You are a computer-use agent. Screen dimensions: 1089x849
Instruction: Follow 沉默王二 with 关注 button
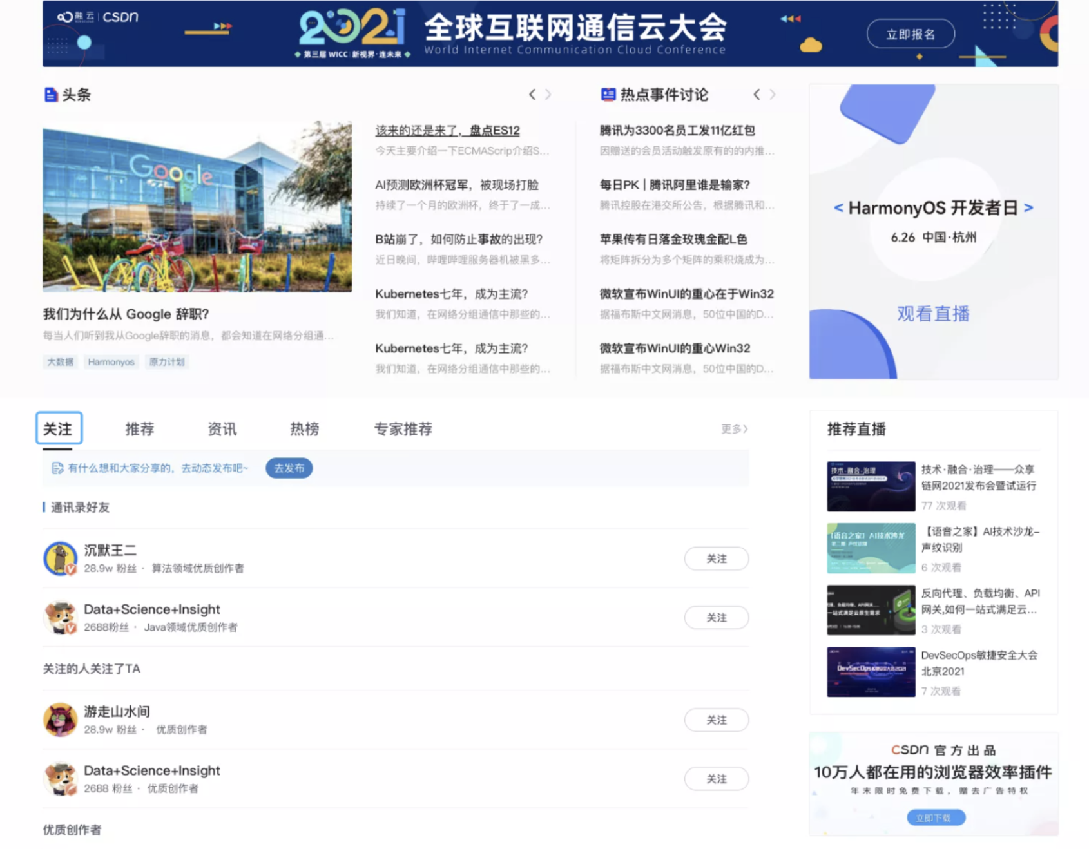(717, 559)
